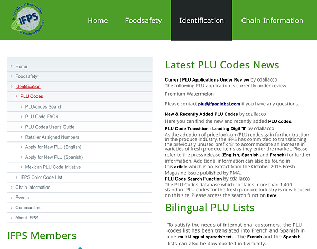Open Home in the sidebar menu
317x249 pixels.
pos(21,67)
